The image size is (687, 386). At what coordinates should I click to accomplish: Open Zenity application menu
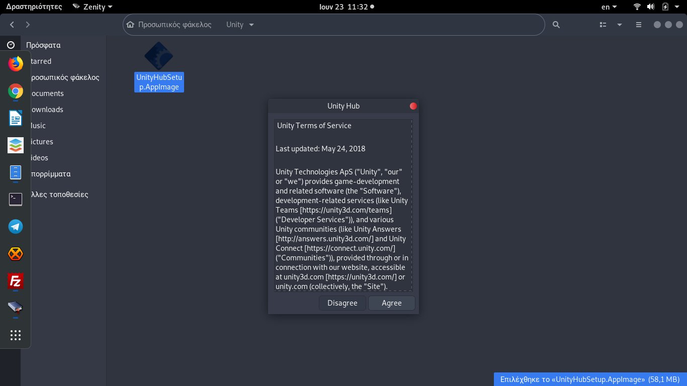[93, 7]
